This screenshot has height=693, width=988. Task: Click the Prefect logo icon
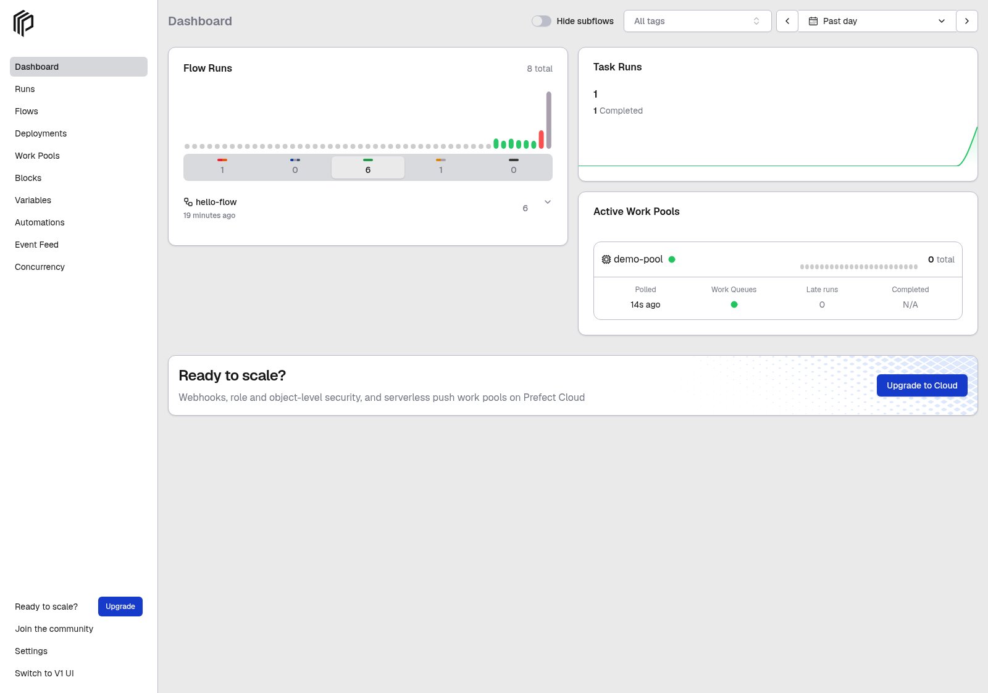(x=23, y=23)
